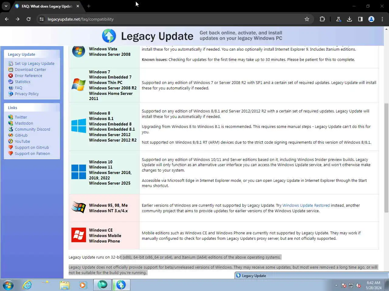The width and height of the screenshot is (389, 291).
Task: Open the 6:42 AM clock and date
Action: [374, 285]
